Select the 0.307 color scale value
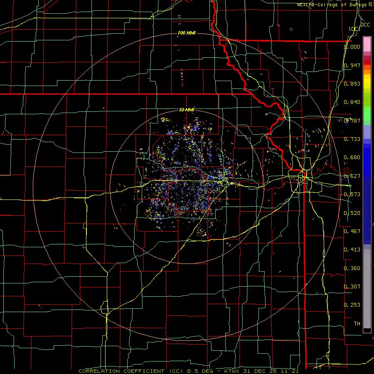This screenshot has height=374, width=374. (352, 286)
